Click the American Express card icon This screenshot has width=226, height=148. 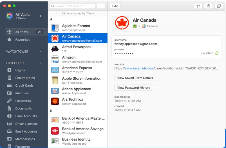pyautogui.click(x=55, y=70)
